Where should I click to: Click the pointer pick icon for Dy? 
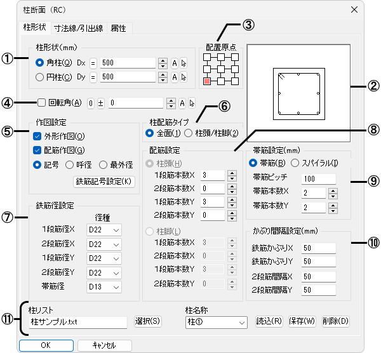coord(184,76)
